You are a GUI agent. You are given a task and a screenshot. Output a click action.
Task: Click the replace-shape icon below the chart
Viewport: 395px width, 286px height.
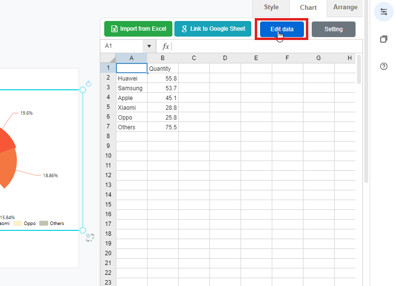tap(90, 238)
